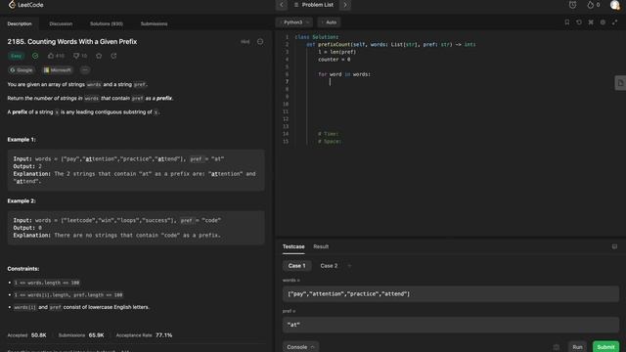The width and height of the screenshot is (626, 352).
Task: Switch to the Discussion tab
Action: (x=61, y=23)
